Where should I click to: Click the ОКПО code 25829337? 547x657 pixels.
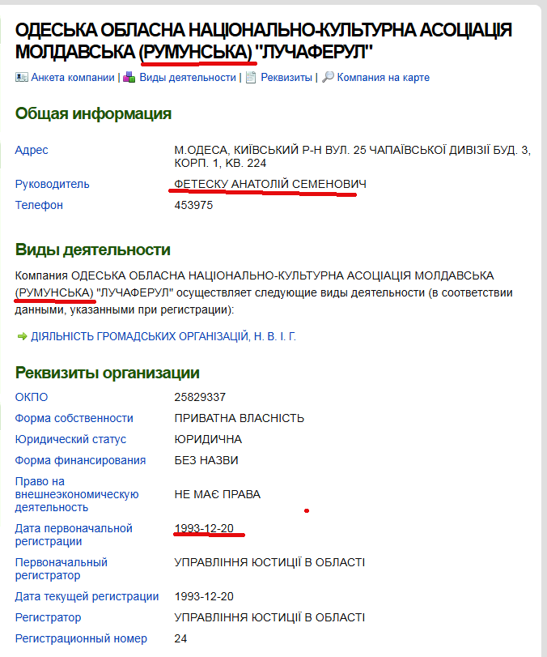pos(200,397)
